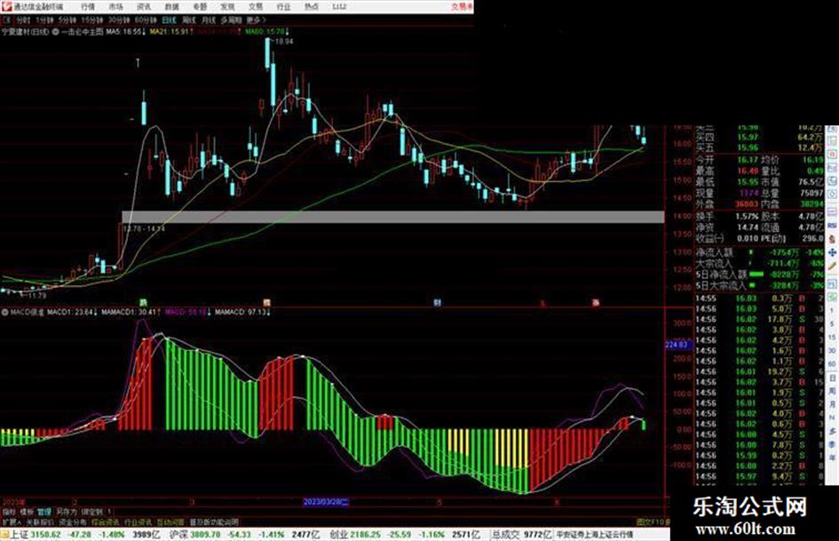839x541 pixels.
Task: Click the 模板 button below chart
Action: (27, 512)
